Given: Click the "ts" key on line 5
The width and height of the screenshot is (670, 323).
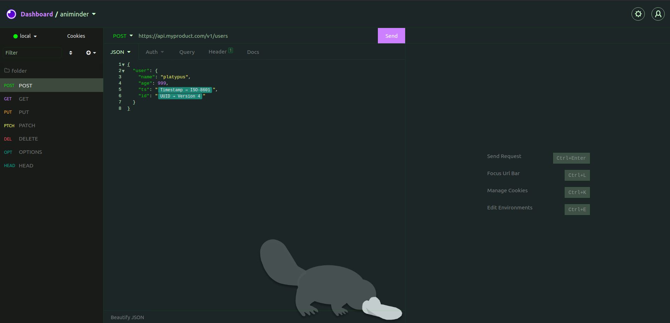Looking at the screenshot, I should pos(144,90).
